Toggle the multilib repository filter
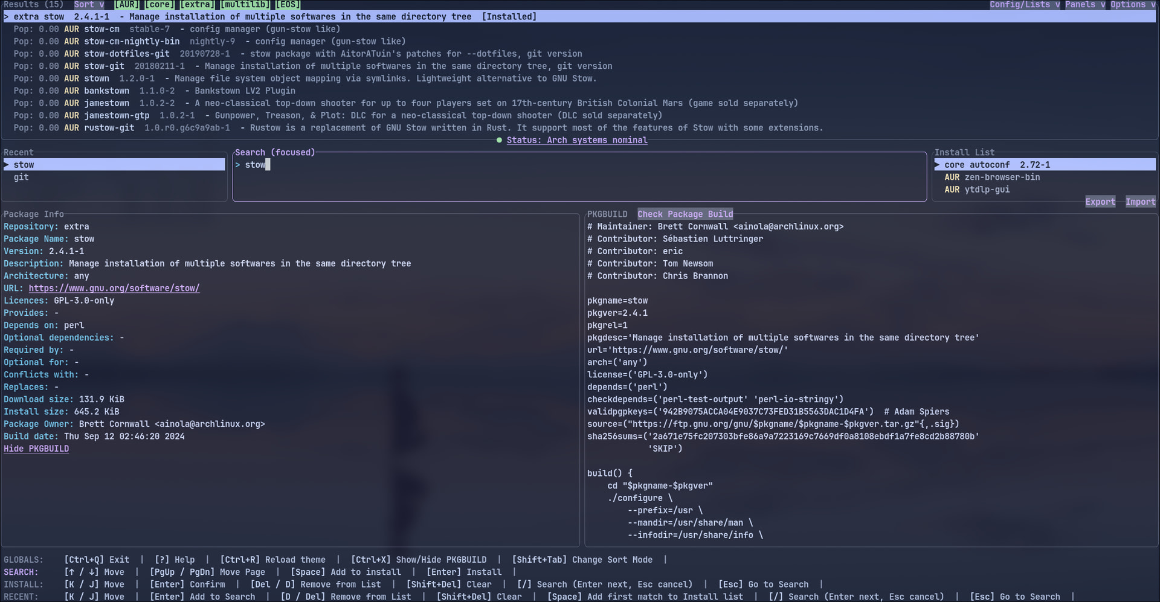 coord(245,5)
